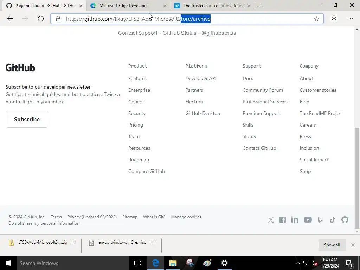Open the GitHub Status link at top
This screenshot has height=270, width=360.
[180, 33]
